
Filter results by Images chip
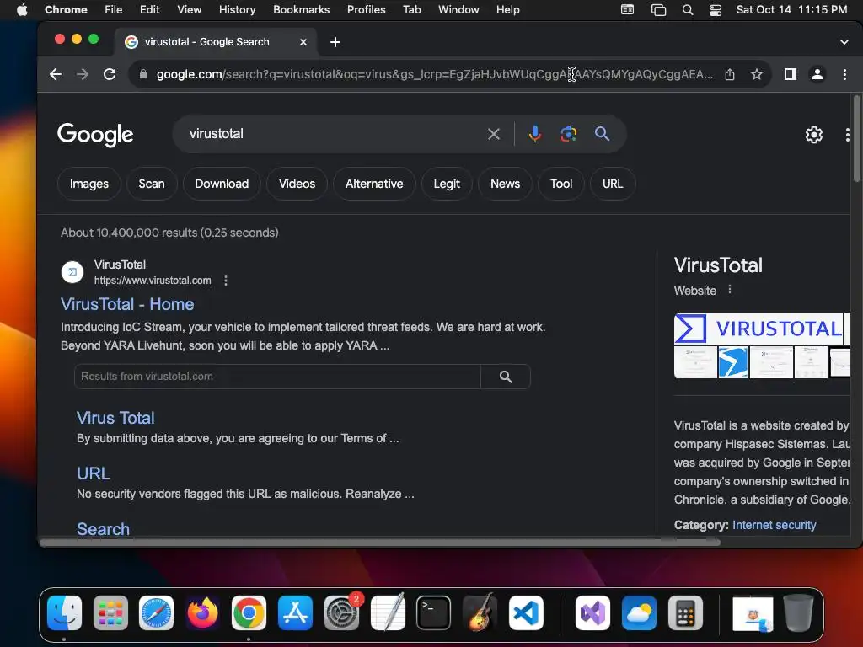pos(89,184)
